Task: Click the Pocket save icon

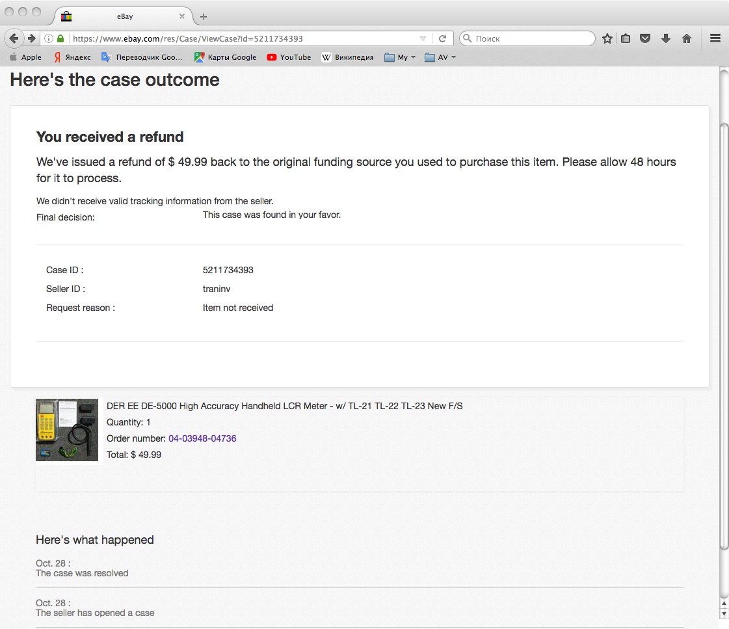Action: (645, 38)
